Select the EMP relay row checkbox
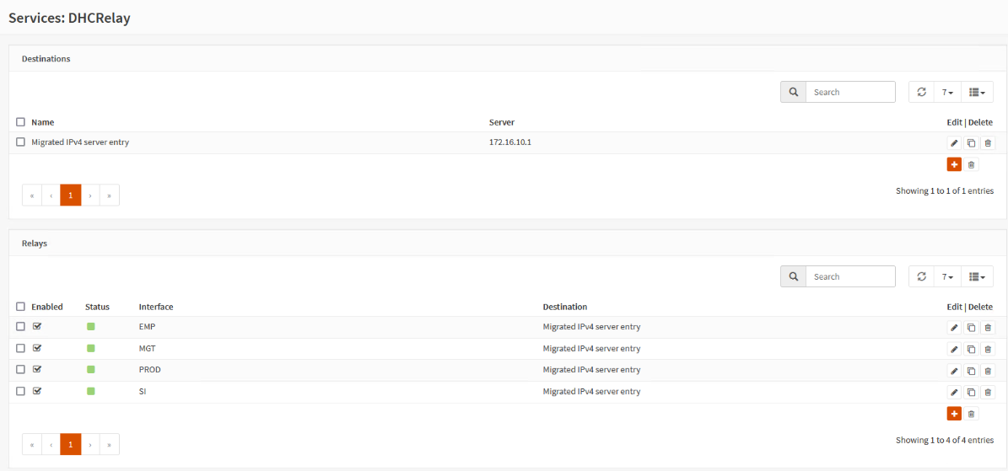The image size is (1008, 471). [20, 326]
